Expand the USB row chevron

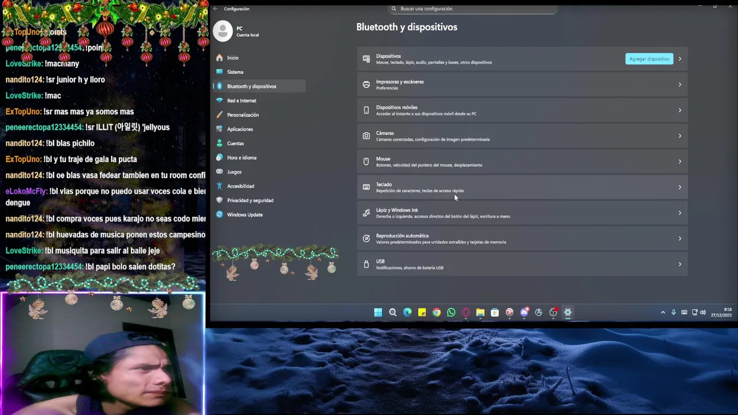(x=680, y=264)
